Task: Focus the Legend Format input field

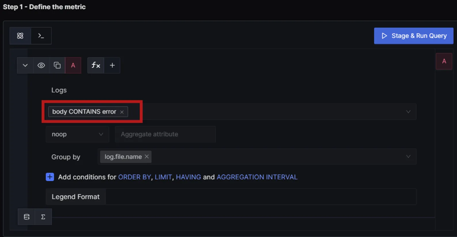Action: coord(261,197)
